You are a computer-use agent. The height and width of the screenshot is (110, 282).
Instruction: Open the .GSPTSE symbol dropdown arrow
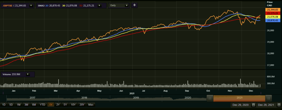pos(31,6)
